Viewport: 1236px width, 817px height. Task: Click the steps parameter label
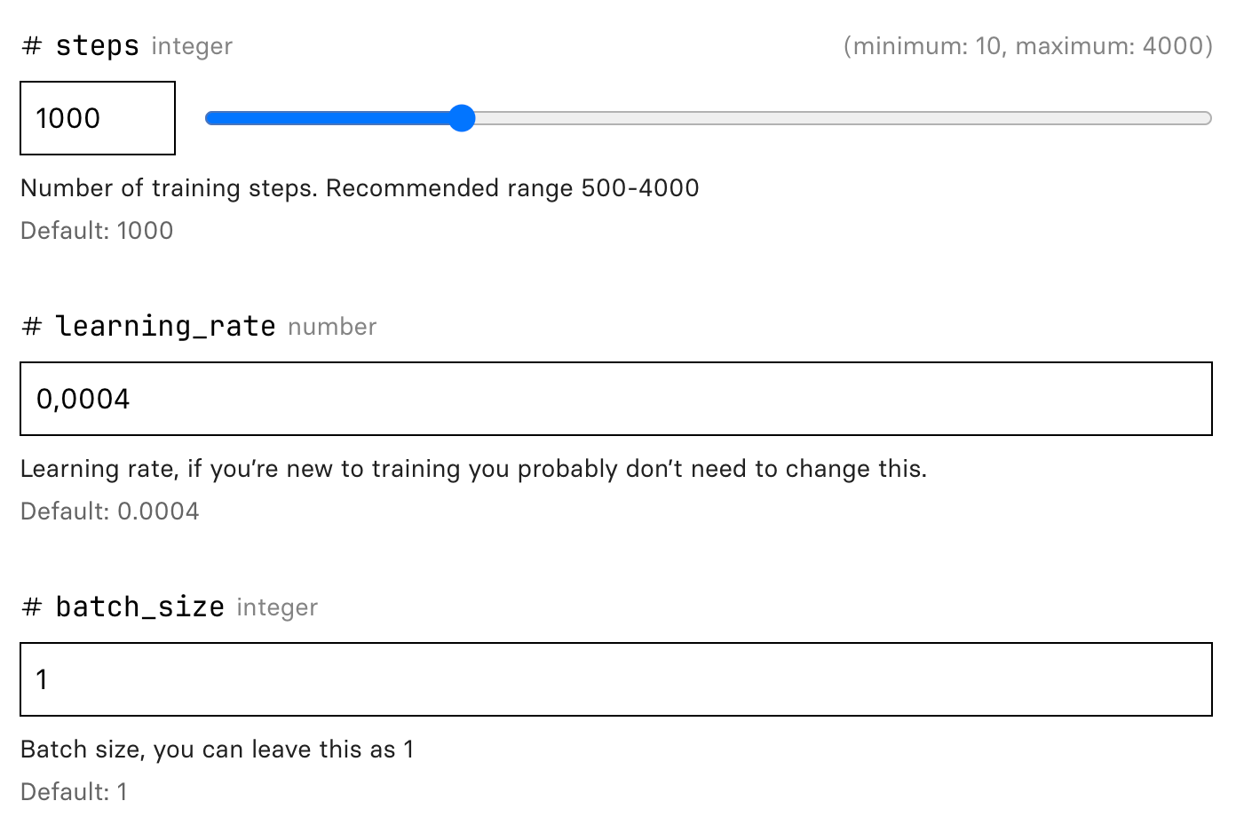tap(98, 46)
